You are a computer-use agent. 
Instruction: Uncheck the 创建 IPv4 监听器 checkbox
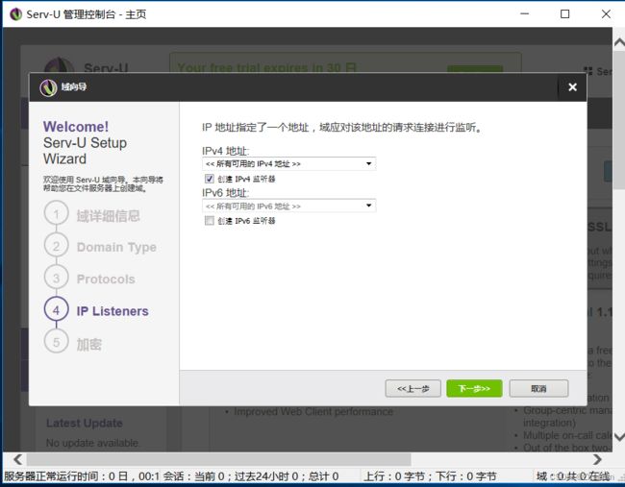[210, 179]
